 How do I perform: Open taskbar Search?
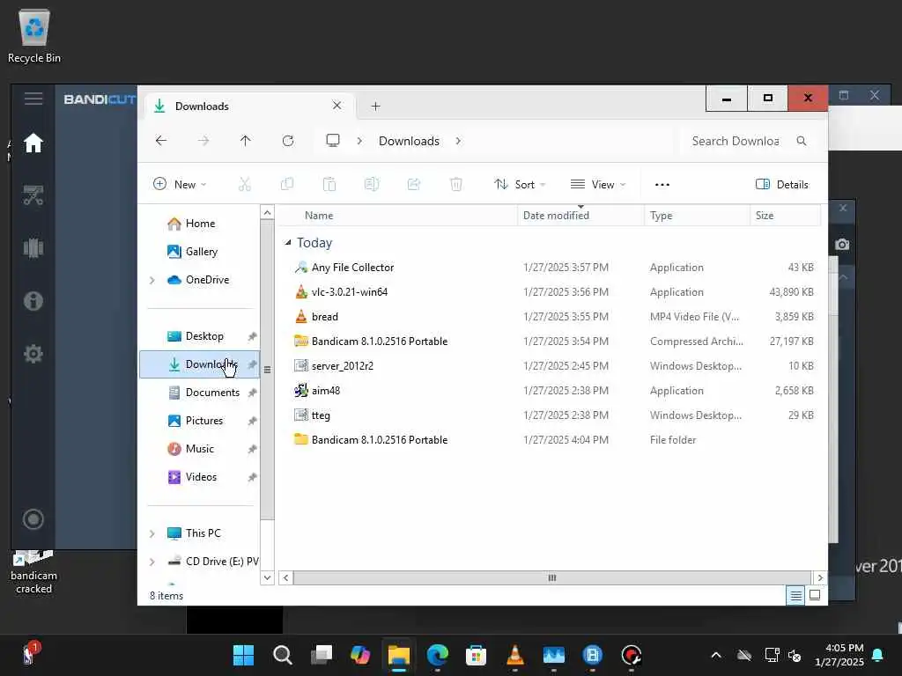pyautogui.click(x=283, y=655)
